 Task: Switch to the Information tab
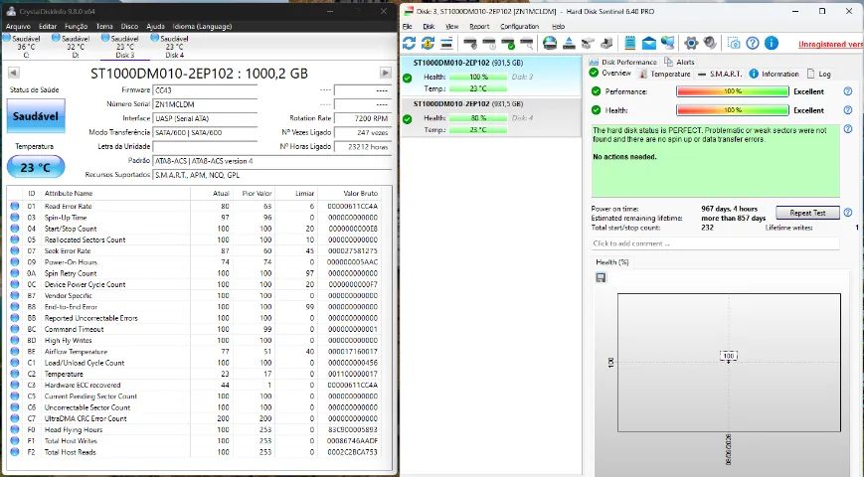(775, 74)
